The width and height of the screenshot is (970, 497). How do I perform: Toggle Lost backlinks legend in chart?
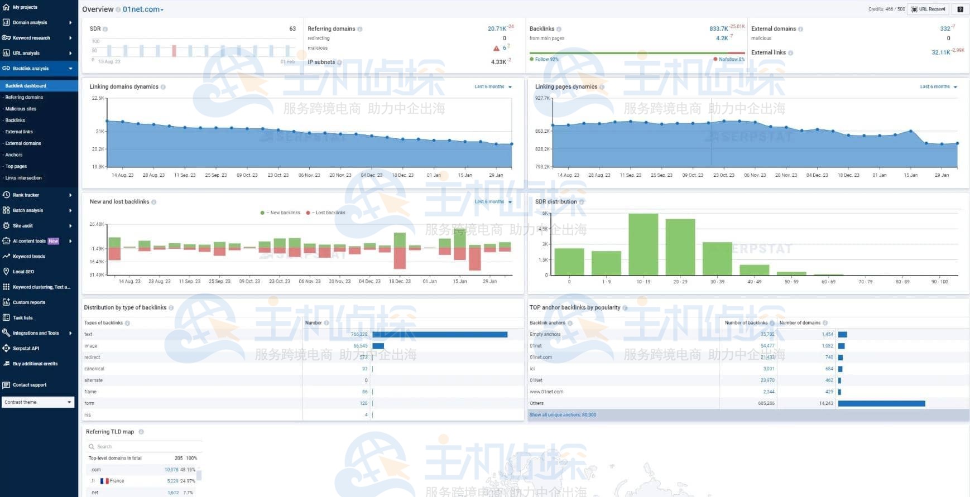pyautogui.click(x=326, y=213)
